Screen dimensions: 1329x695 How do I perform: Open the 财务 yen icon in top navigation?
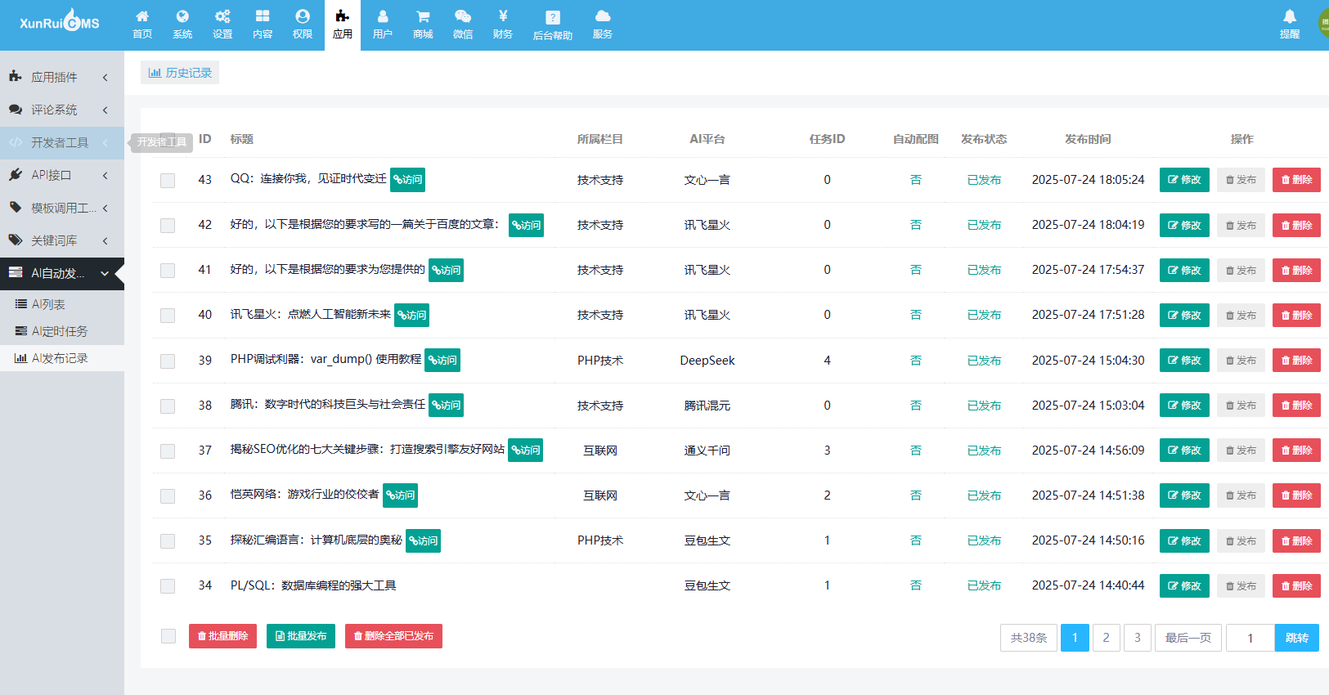[x=503, y=25]
